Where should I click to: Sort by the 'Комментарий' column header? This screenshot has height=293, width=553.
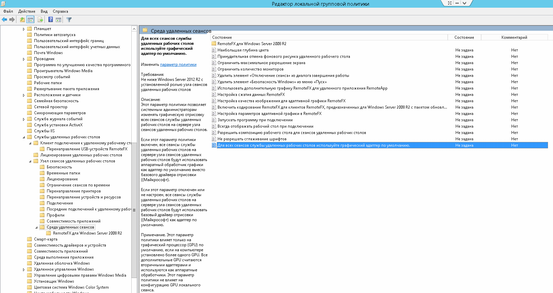tap(514, 37)
